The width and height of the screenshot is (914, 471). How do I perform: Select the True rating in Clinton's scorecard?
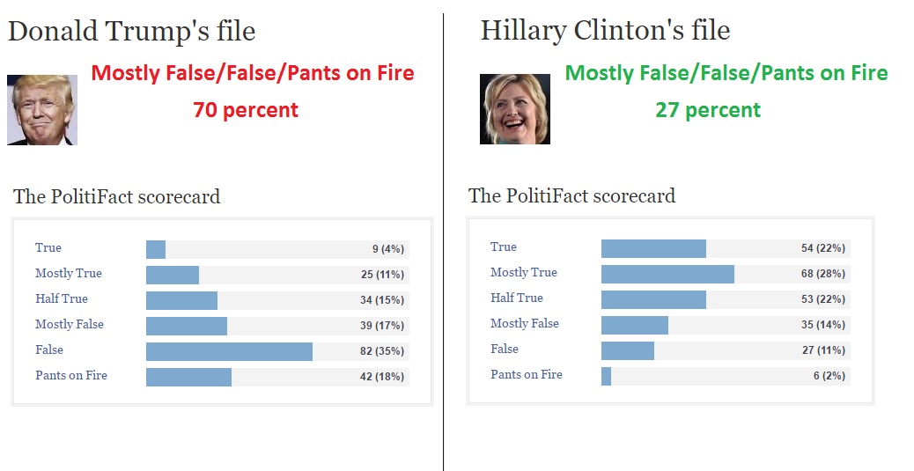tap(504, 247)
